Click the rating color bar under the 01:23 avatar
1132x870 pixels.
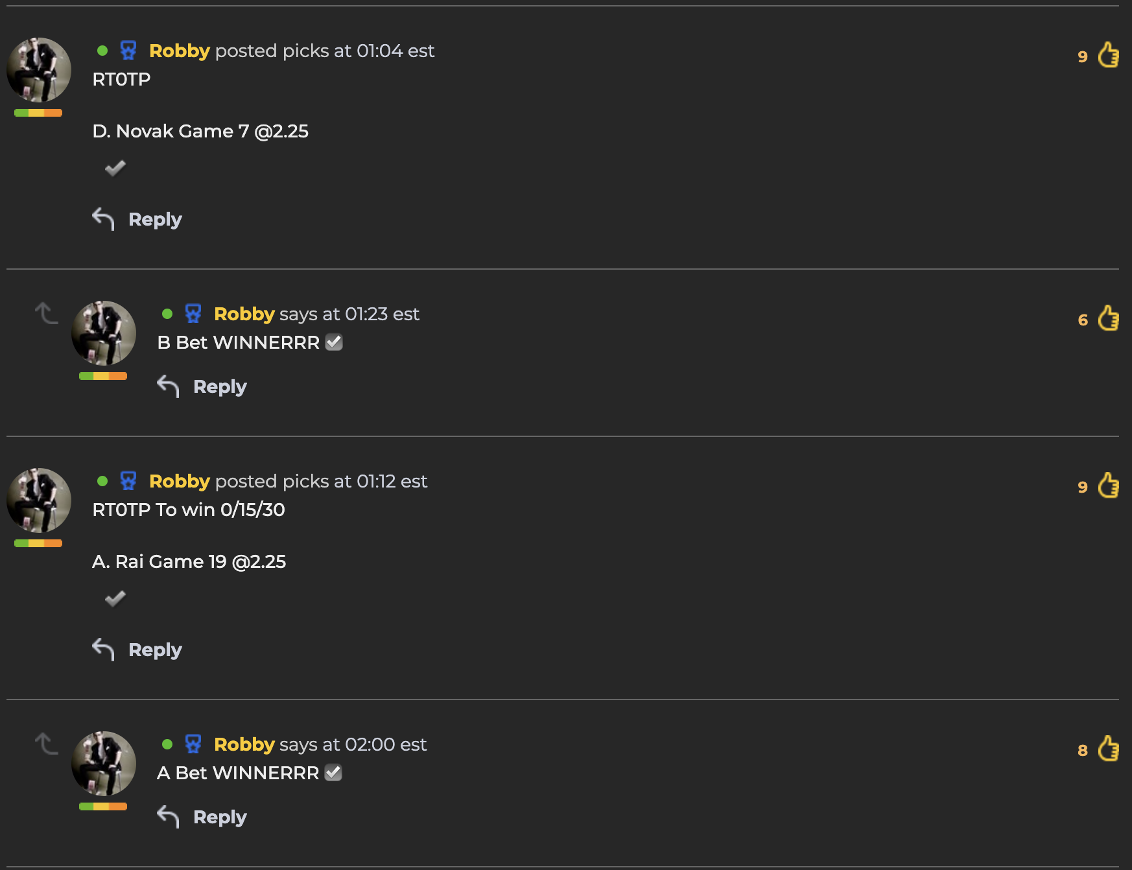tap(103, 376)
